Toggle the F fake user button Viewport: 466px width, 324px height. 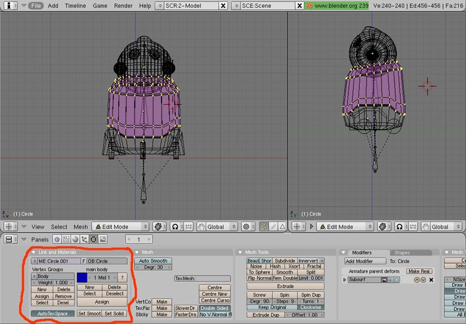[83, 261]
